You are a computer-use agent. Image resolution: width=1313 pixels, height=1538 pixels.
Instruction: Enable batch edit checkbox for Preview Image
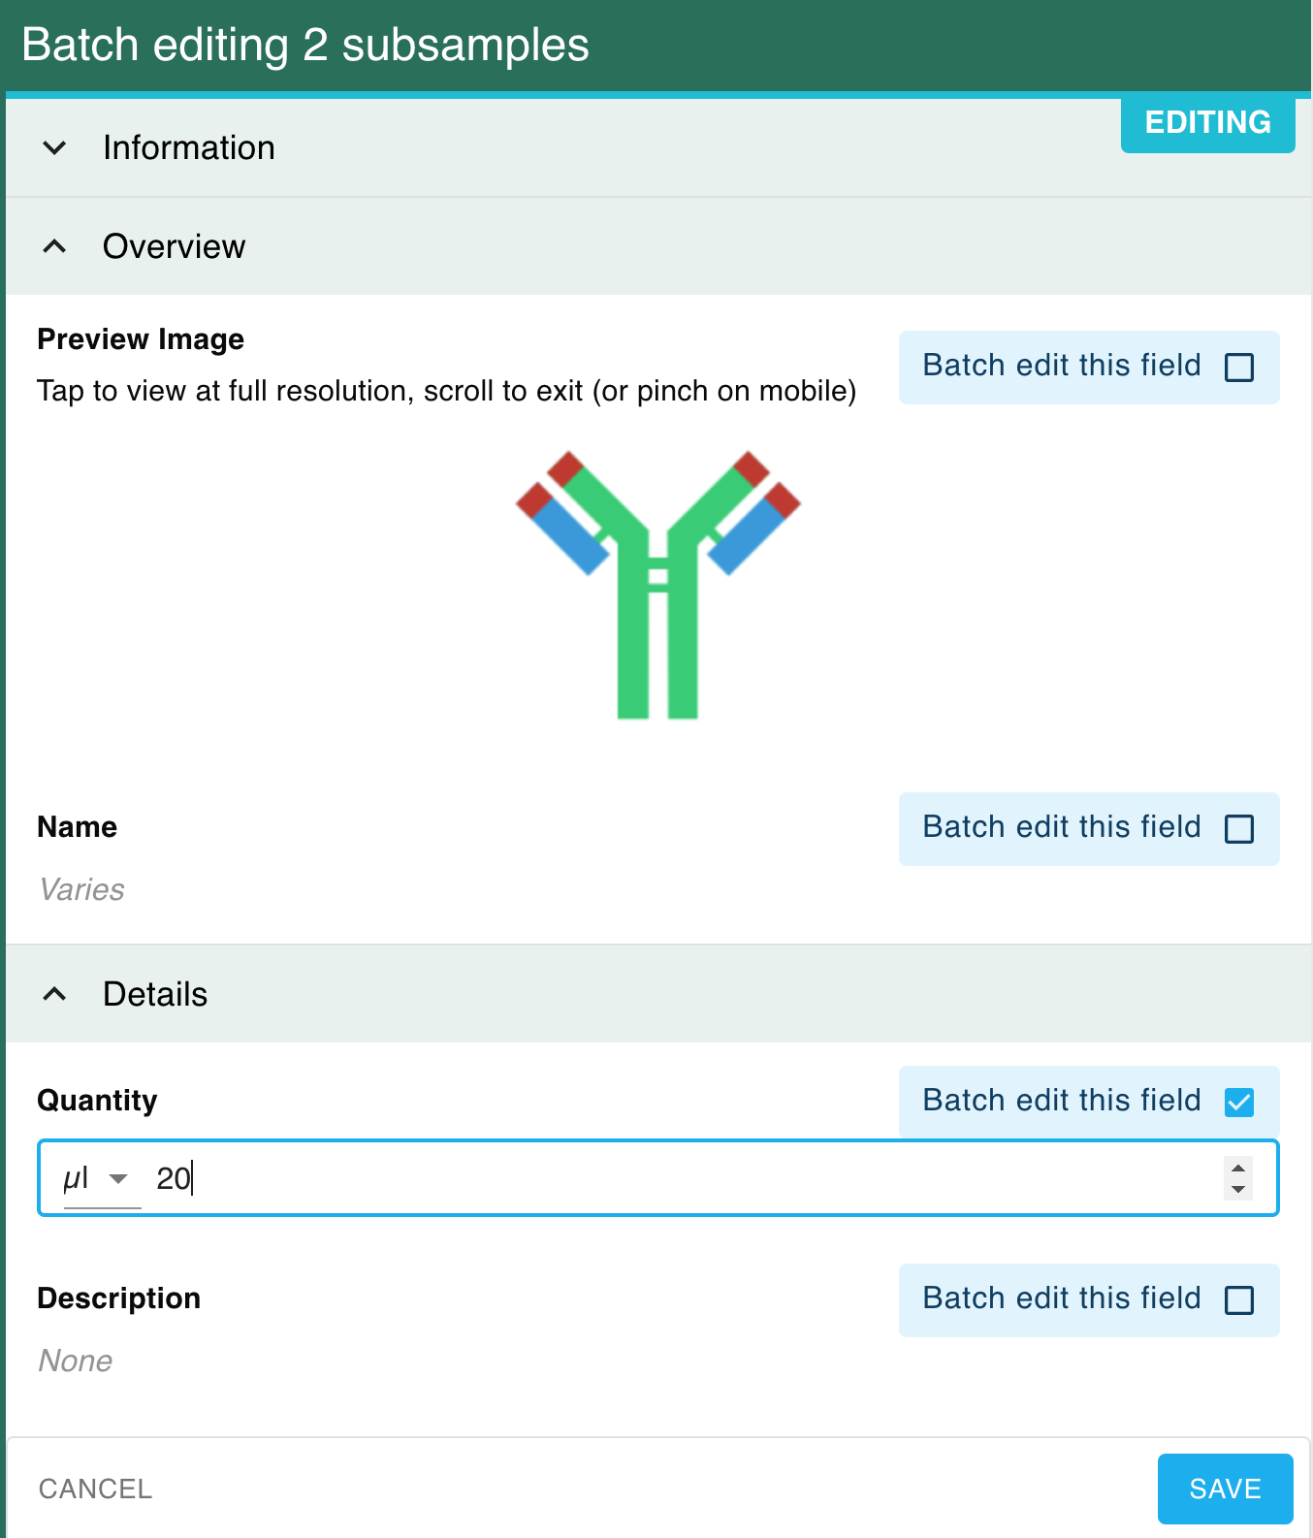[x=1239, y=368]
